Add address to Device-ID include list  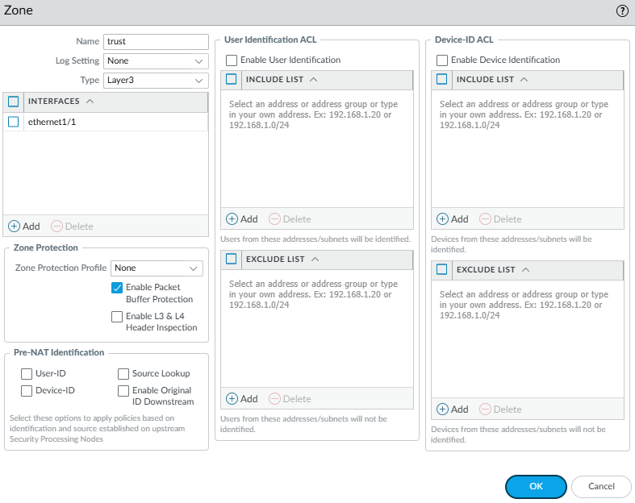(x=453, y=219)
